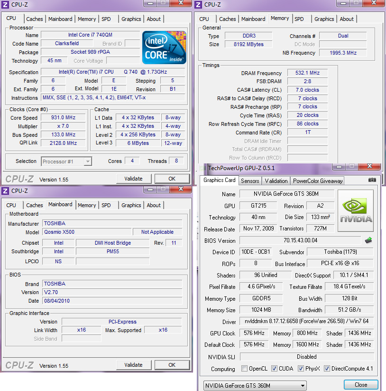Minimize the GPU-Z window
Screen dimensions: 386x391
[x=339, y=167]
